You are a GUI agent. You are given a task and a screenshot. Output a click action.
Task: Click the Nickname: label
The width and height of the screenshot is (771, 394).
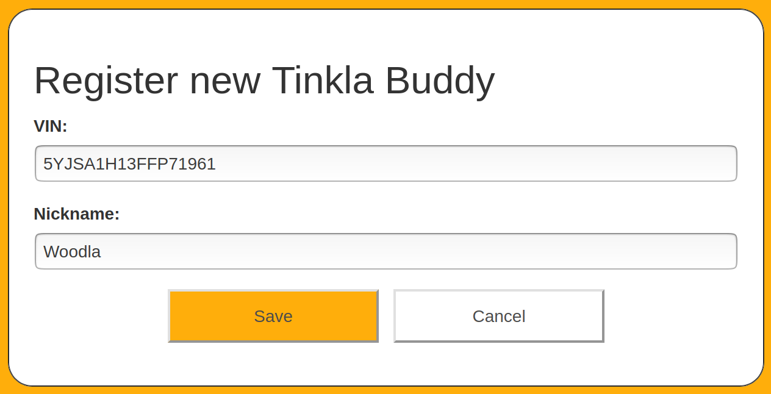tap(76, 213)
